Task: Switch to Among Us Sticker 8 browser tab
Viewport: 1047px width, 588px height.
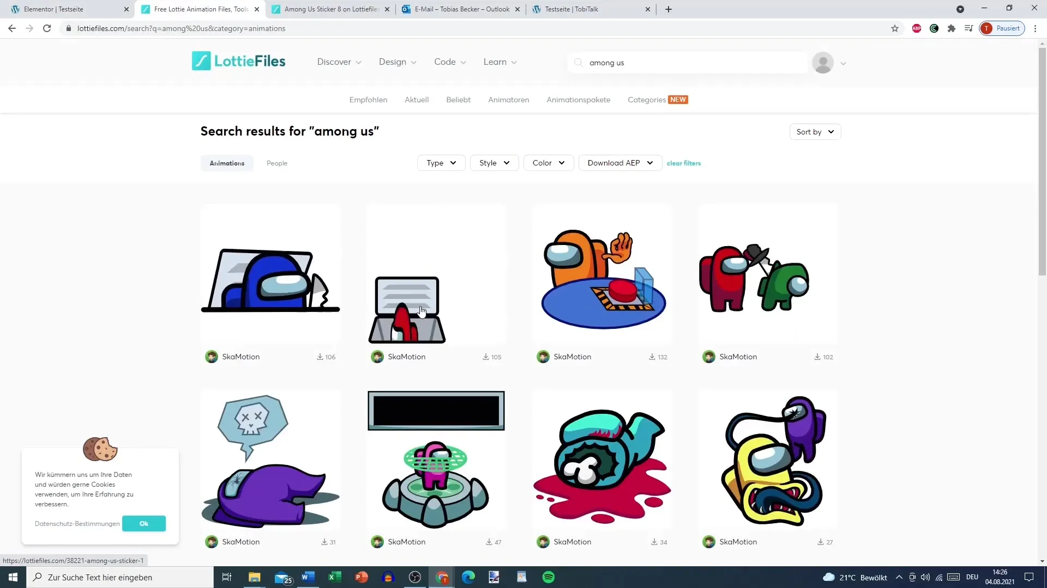Action: (x=331, y=9)
